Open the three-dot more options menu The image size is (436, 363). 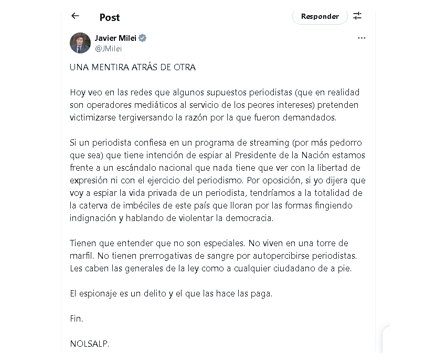tap(361, 38)
